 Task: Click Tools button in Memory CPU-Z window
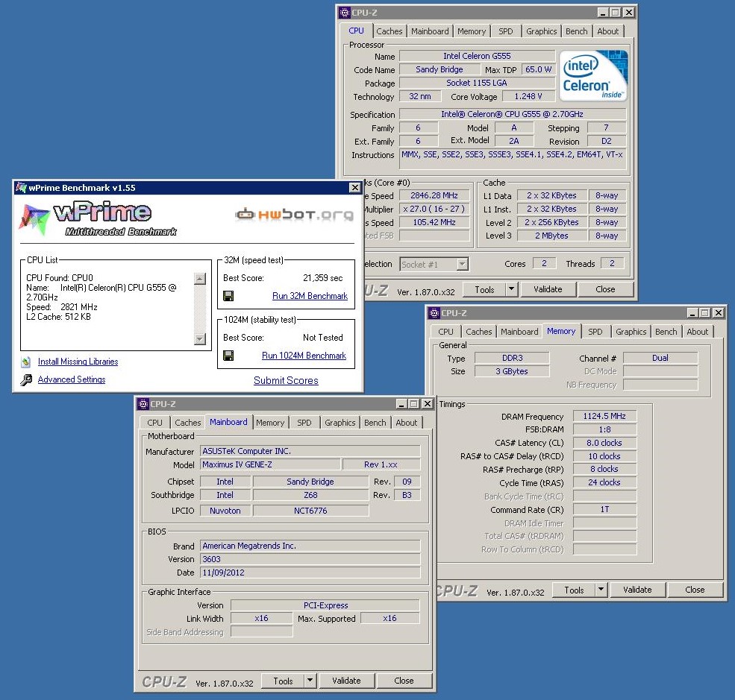(574, 590)
